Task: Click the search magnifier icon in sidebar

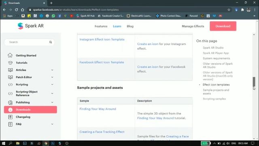Action: tap(51, 42)
